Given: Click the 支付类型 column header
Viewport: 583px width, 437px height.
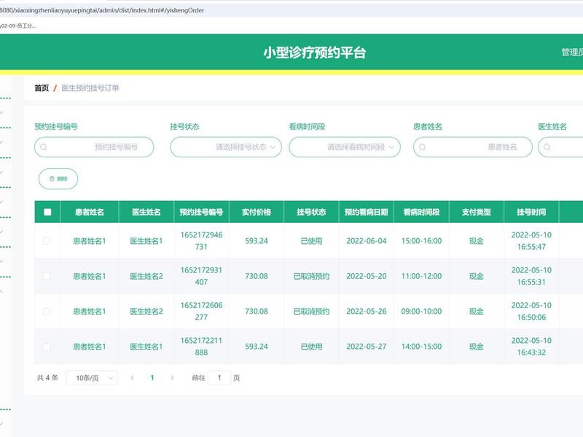Looking at the screenshot, I should pos(477,212).
